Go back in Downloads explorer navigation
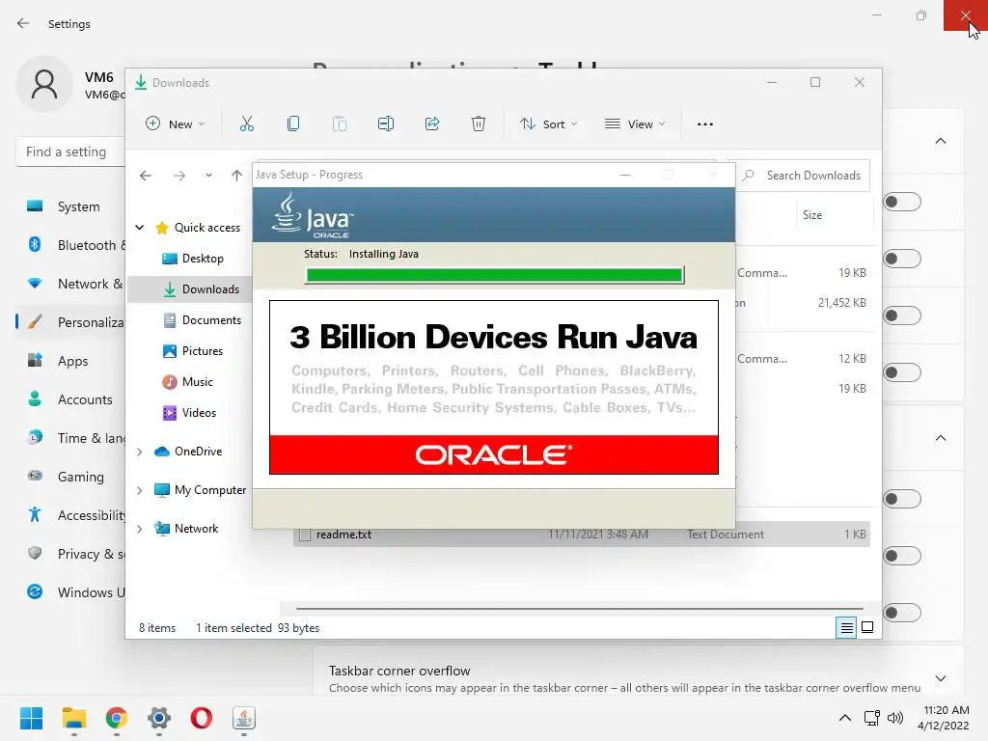 point(146,176)
